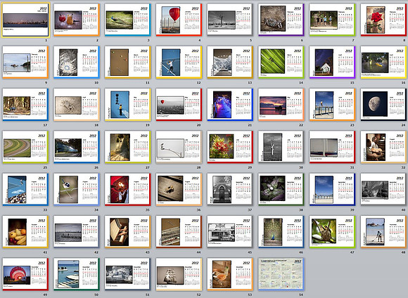The height and width of the screenshot is (298, 408).
Task: Select slide 51 black-and-white photo
Action: pos(128,274)
